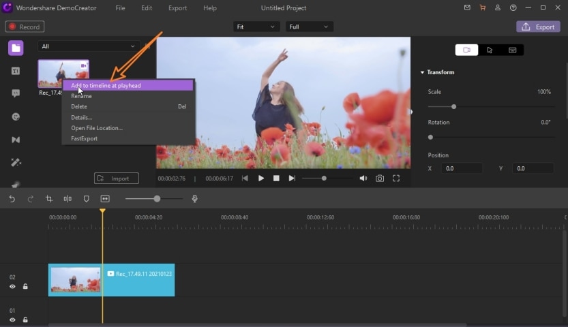Screen dimensions: 568x327
Task: Mute preview with speaker icon
Action: tap(363, 178)
